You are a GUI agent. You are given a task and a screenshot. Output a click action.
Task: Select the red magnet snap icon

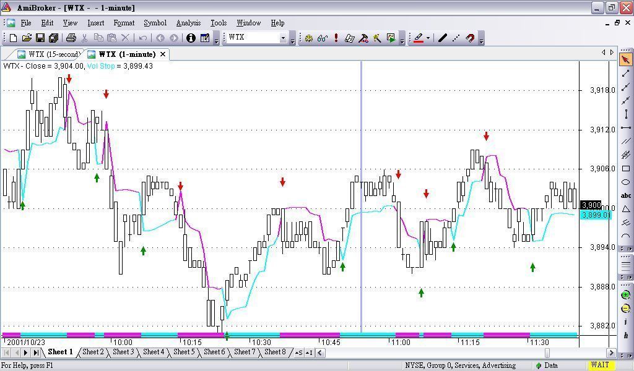tap(470, 38)
